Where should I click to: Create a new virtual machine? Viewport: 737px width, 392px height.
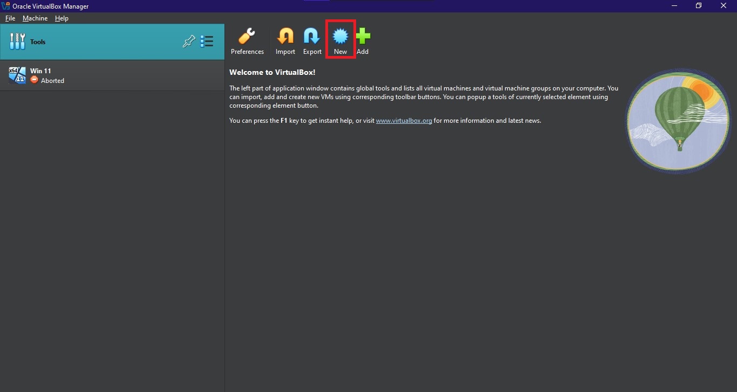pyautogui.click(x=340, y=39)
